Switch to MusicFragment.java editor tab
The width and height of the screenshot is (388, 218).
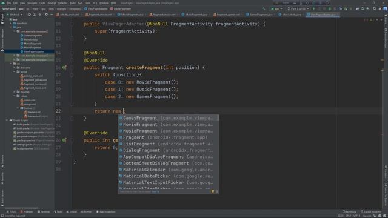pyautogui.click(x=195, y=15)
